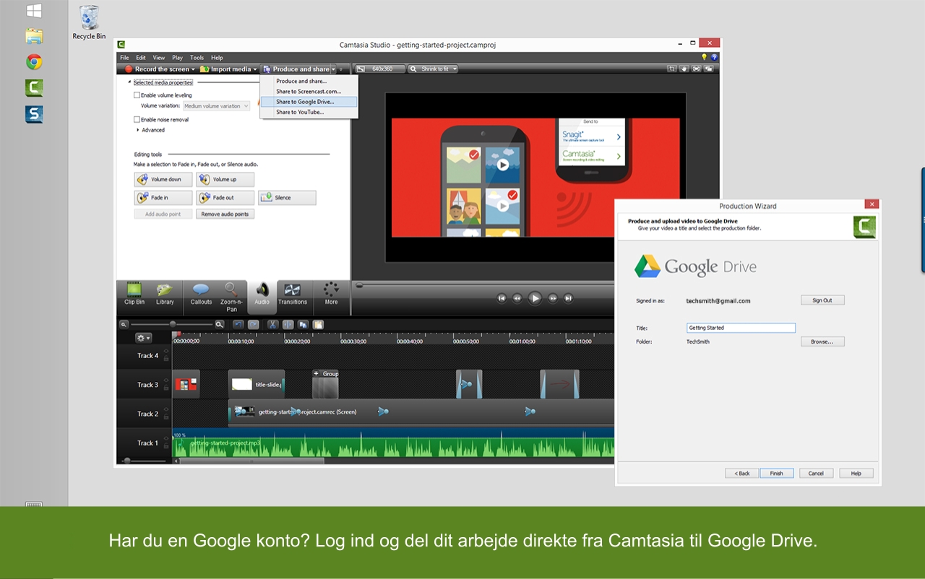Open the File menu
The image size is (925, 579).
pos(124,58)
